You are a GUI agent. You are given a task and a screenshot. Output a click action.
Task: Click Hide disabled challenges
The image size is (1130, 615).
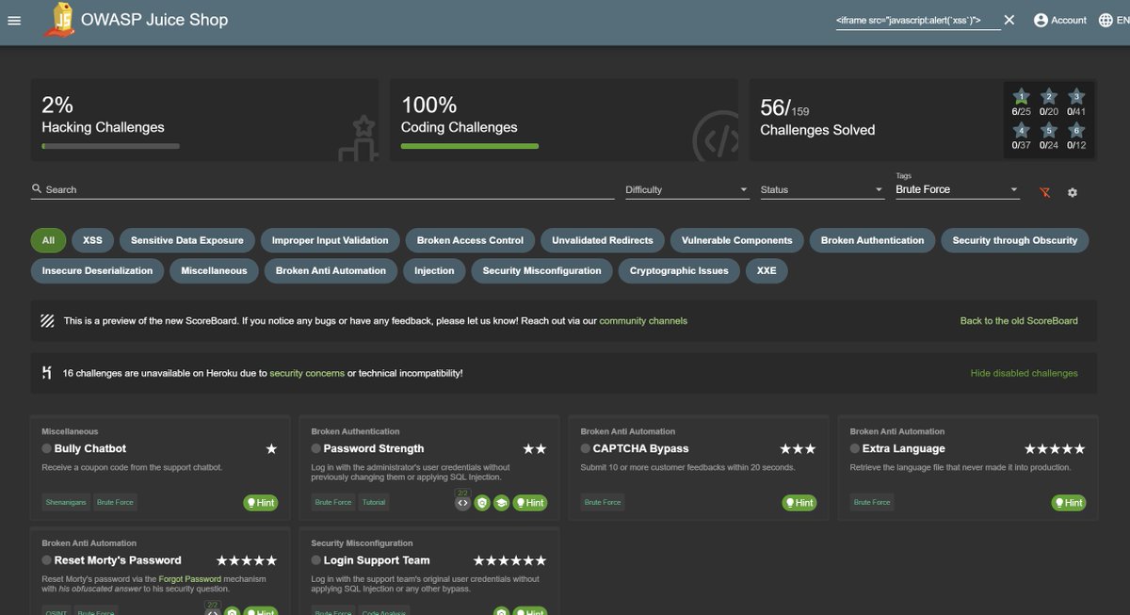(1025, 373)
